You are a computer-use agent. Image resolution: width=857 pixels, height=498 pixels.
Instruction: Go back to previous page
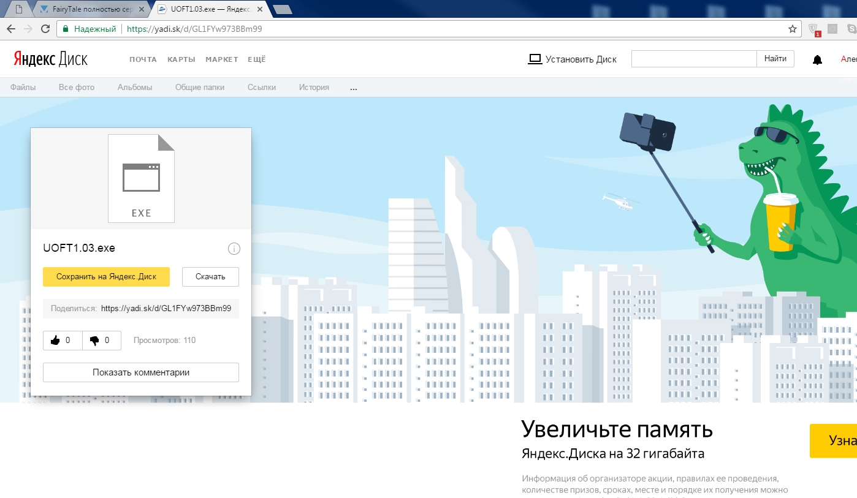(11, 29)
